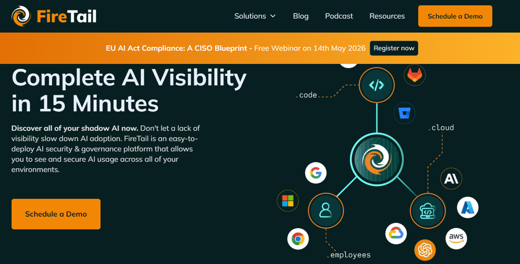Viewport: 520px width, 264px height.
Task: Click the .cloud label
Action: [441, 128]
